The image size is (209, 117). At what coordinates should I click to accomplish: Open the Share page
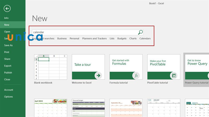click(x=7, y=59)
